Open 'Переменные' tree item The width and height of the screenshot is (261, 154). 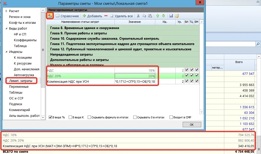[19, 86]
